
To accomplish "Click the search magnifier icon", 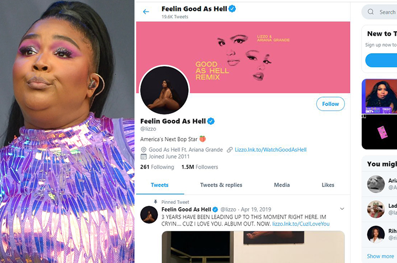I will (370, 11).
